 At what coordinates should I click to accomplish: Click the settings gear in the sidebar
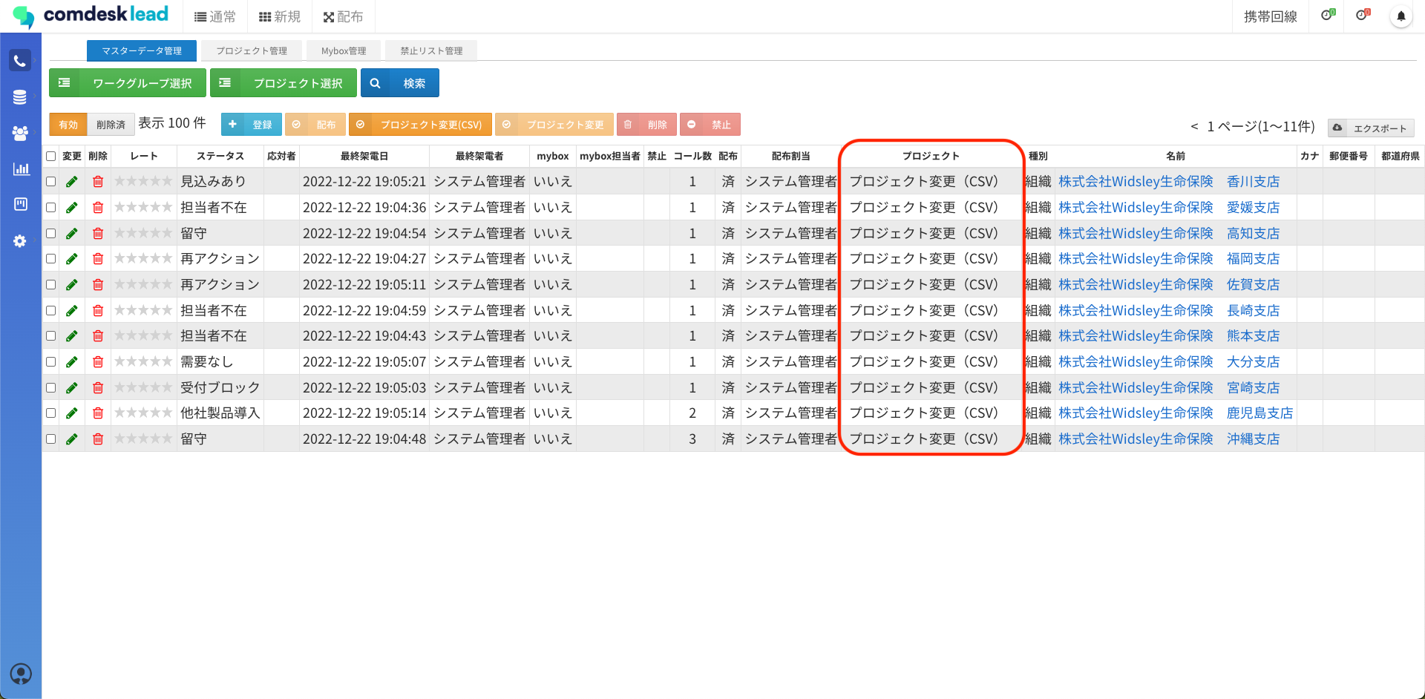coord(20,241)
